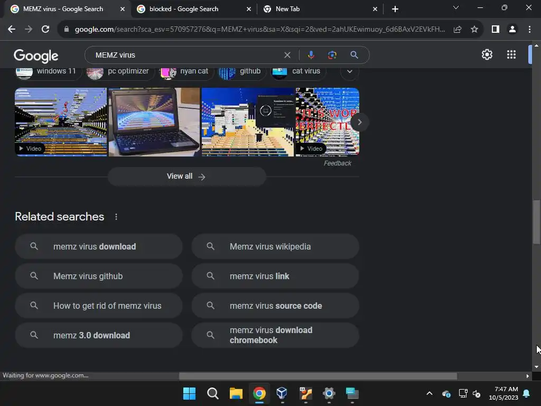
Task: Close the MEMZ virus tab
Action: (x=123, y=9)
